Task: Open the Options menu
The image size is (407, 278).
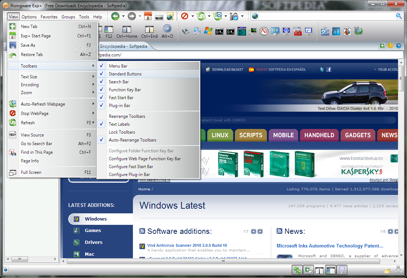Action: (29, 17)
